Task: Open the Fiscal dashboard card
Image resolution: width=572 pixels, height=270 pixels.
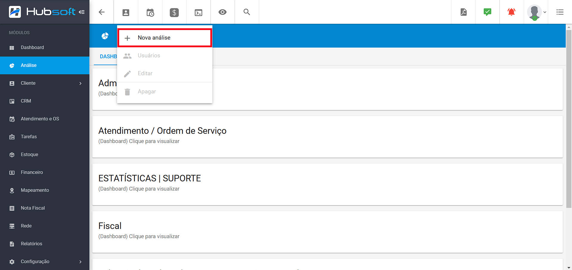Action: pyautogui.click(x=327, y=232)
